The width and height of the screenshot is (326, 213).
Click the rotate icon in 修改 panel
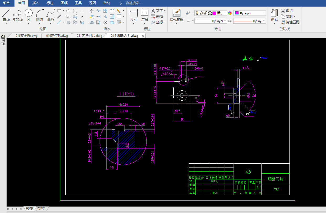pyautogui.click(x=105, y=22)
